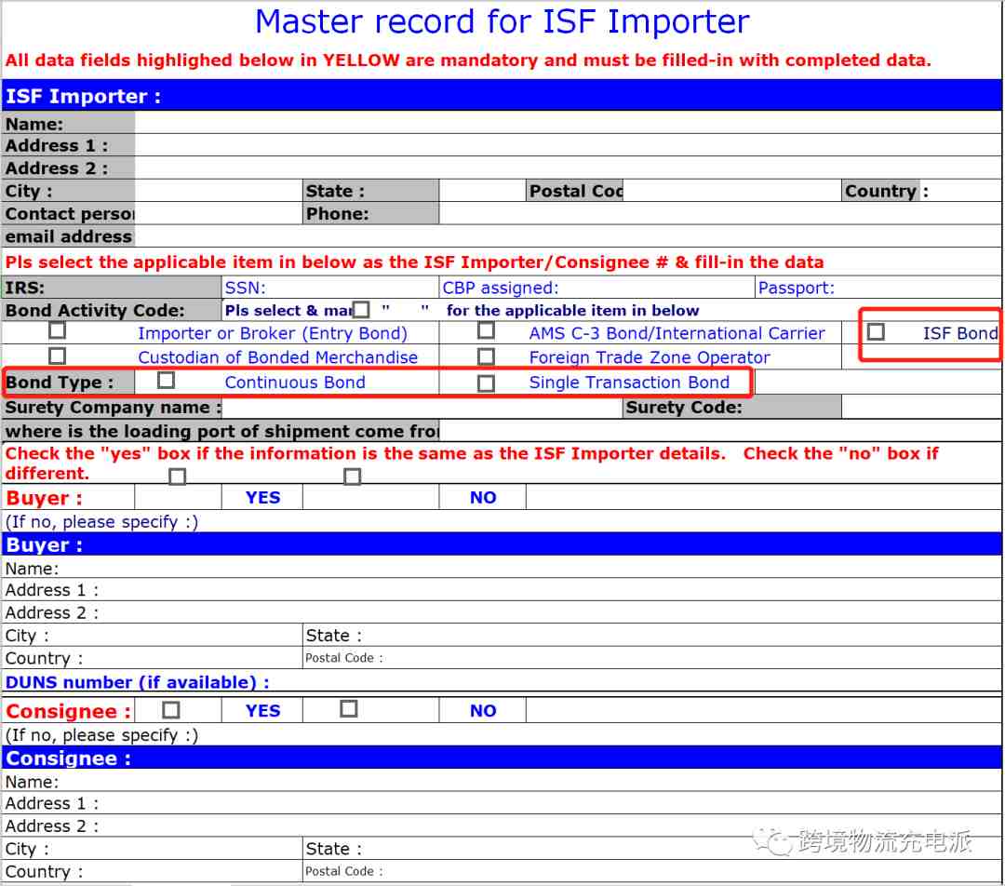Click the Surety Code input field

pyautogui.click(x=921, y=408)
